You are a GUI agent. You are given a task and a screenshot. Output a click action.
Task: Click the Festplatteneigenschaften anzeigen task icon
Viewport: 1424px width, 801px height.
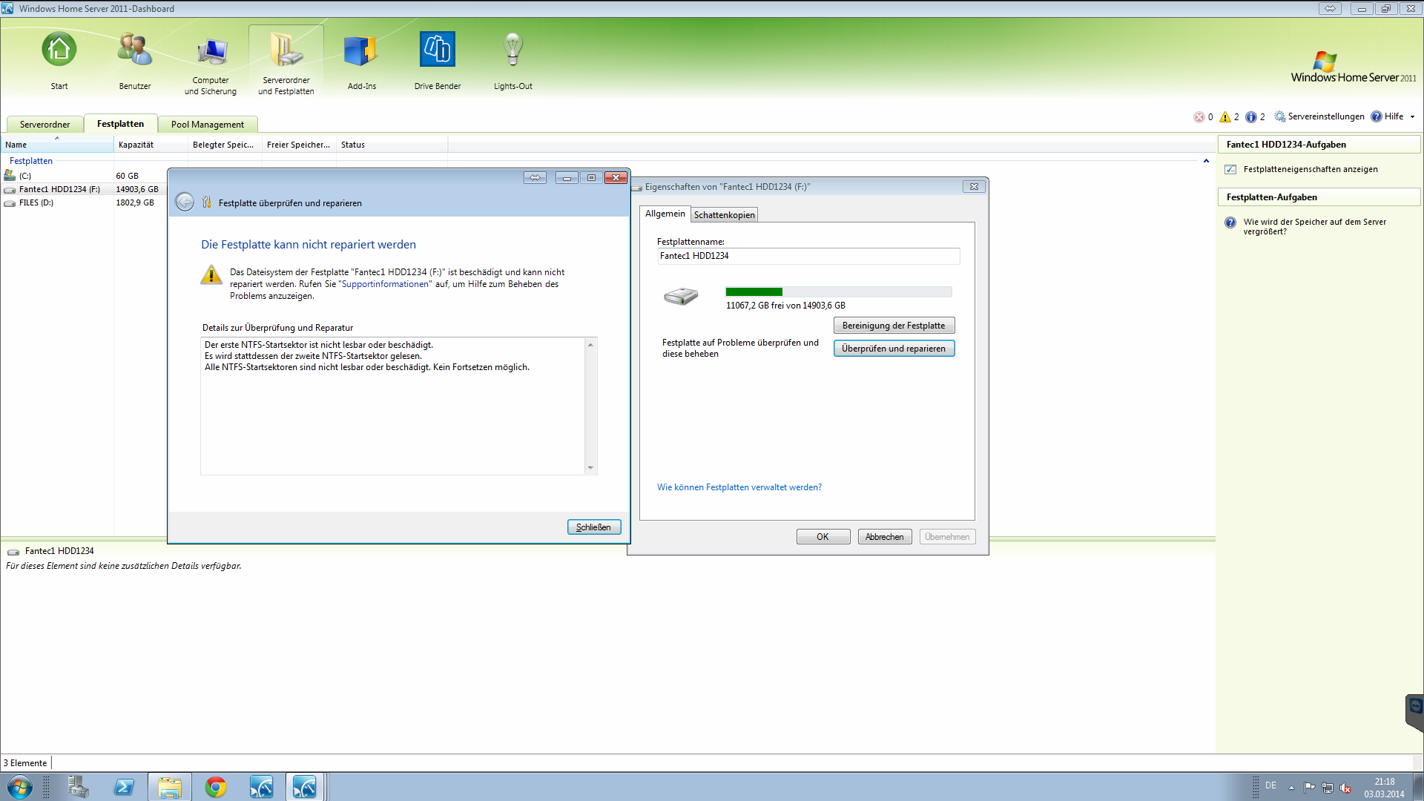(x=1230, y=170)
